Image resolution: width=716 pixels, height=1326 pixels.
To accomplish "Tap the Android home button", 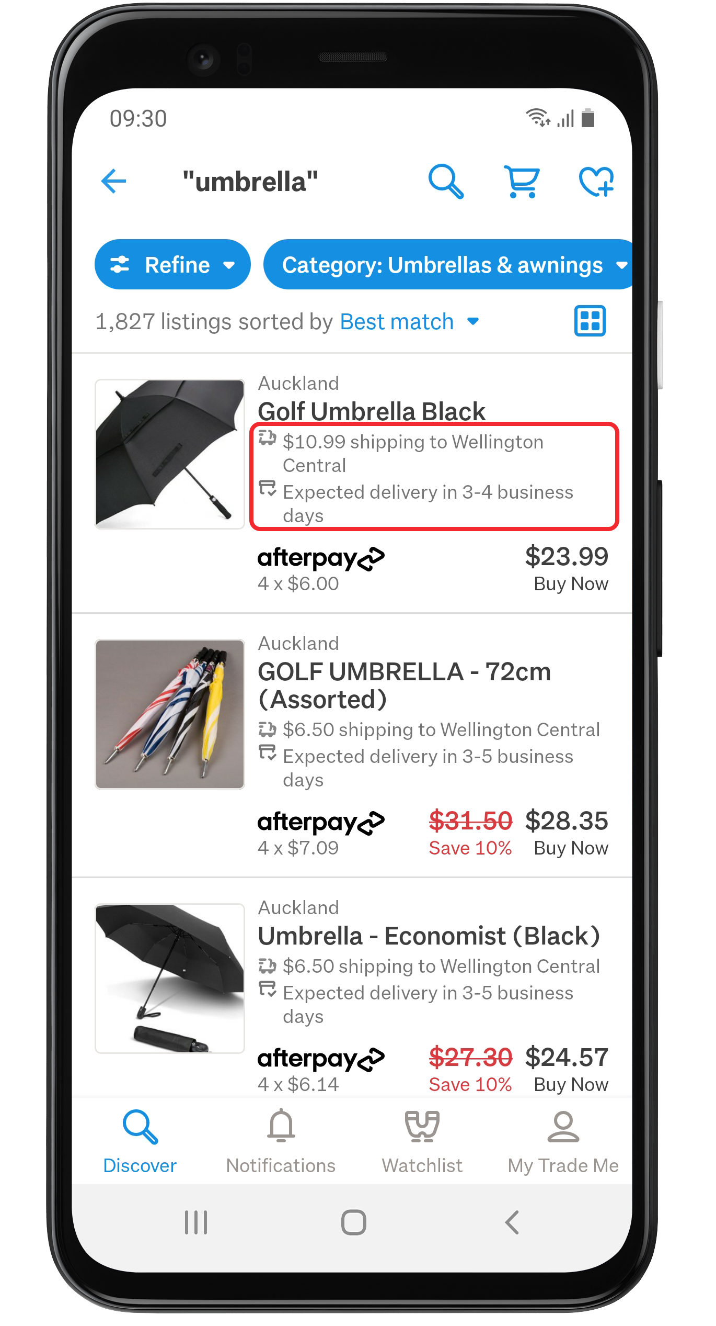I will pyautogui.click(x=354, y=1222).
